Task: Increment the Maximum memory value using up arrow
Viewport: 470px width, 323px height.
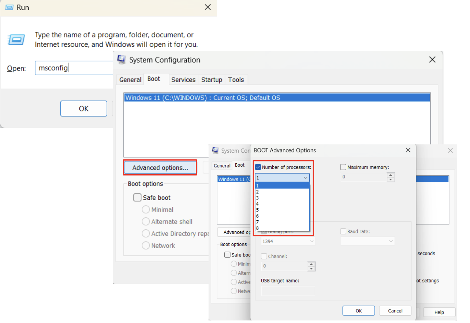Action: pyautogui.click(x=391, y=175)
